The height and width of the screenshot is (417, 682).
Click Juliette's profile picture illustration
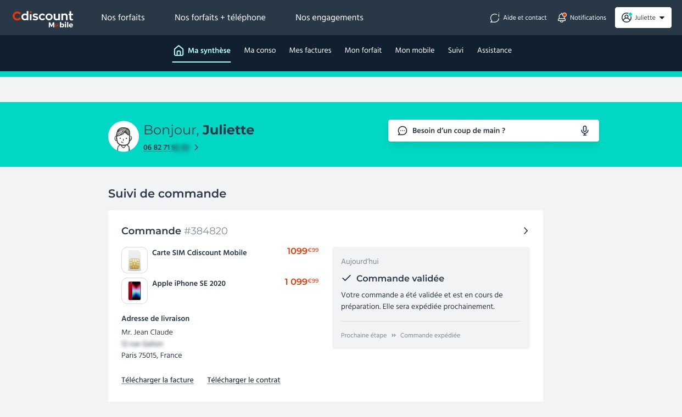(x=124, y=136)
